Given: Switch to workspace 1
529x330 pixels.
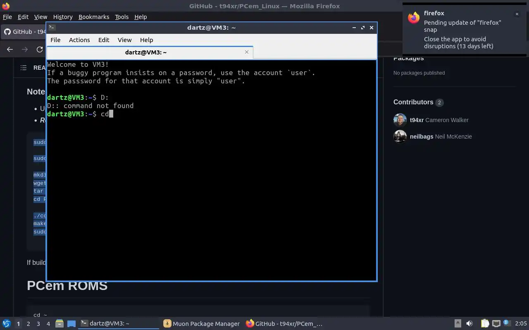Looking at the screenshot, I should [18, 324].
